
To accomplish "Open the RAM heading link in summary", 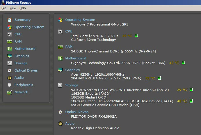I will tap(69, 47).
